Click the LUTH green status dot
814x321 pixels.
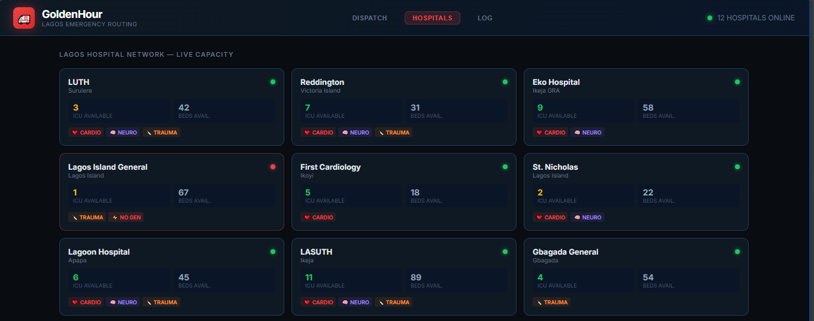click(x=273, y=82)
